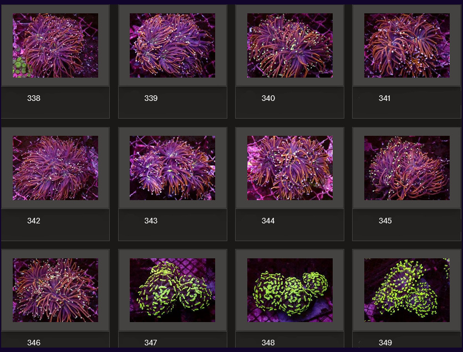Open coral thumbnail numbered 344

[290, 168]
